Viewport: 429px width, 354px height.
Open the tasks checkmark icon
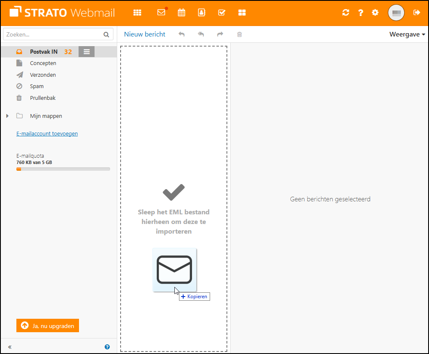coord(221,13)
